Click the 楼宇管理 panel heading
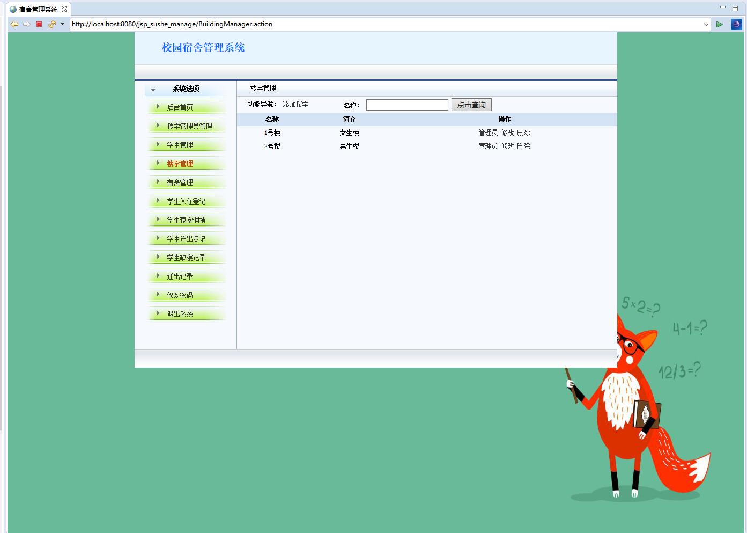 tap(263, 88)
